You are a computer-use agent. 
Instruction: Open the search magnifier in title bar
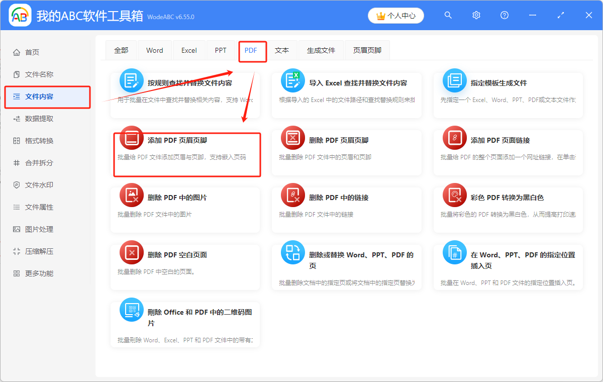[448, 15]
